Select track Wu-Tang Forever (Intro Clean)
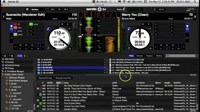The height and width of the screenshot is (112, 200). tap(78, 86)
